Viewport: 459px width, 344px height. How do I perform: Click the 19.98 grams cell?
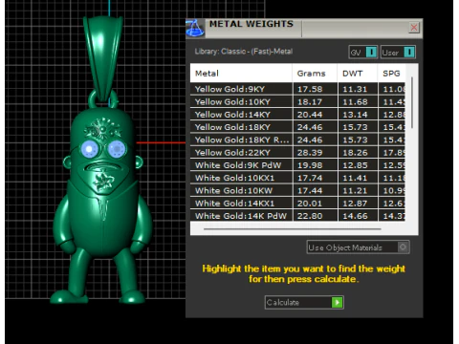(316, 165)
